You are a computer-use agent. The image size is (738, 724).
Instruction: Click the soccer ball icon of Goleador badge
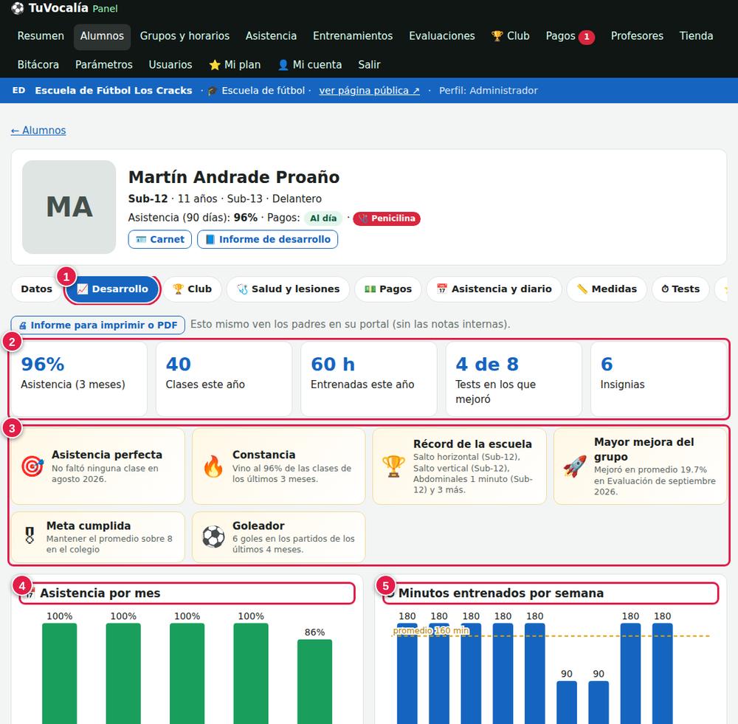point(213,537)
